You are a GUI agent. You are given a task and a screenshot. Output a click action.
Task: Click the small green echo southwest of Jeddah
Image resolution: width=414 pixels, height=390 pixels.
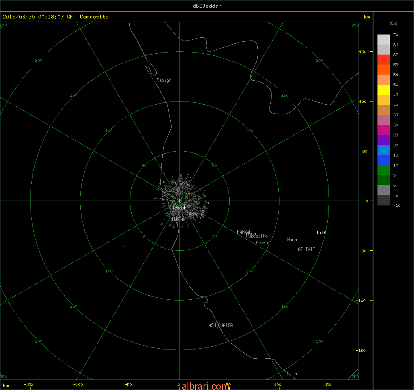click(124, 246)
